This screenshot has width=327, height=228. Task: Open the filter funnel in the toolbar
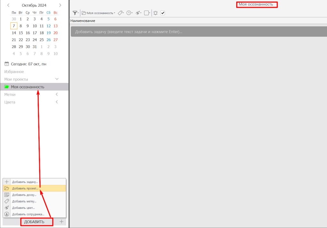tap(75, 13)
